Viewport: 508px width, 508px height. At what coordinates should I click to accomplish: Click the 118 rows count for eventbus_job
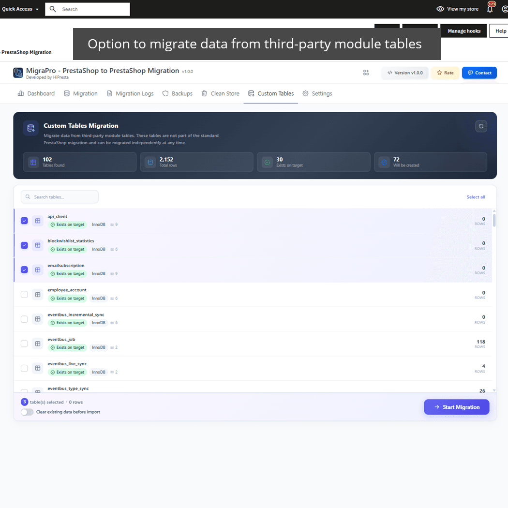[480, 342]
